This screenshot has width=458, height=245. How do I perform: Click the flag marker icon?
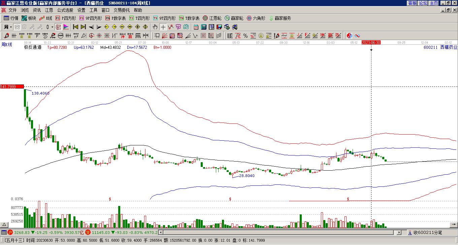coord(66,27)
